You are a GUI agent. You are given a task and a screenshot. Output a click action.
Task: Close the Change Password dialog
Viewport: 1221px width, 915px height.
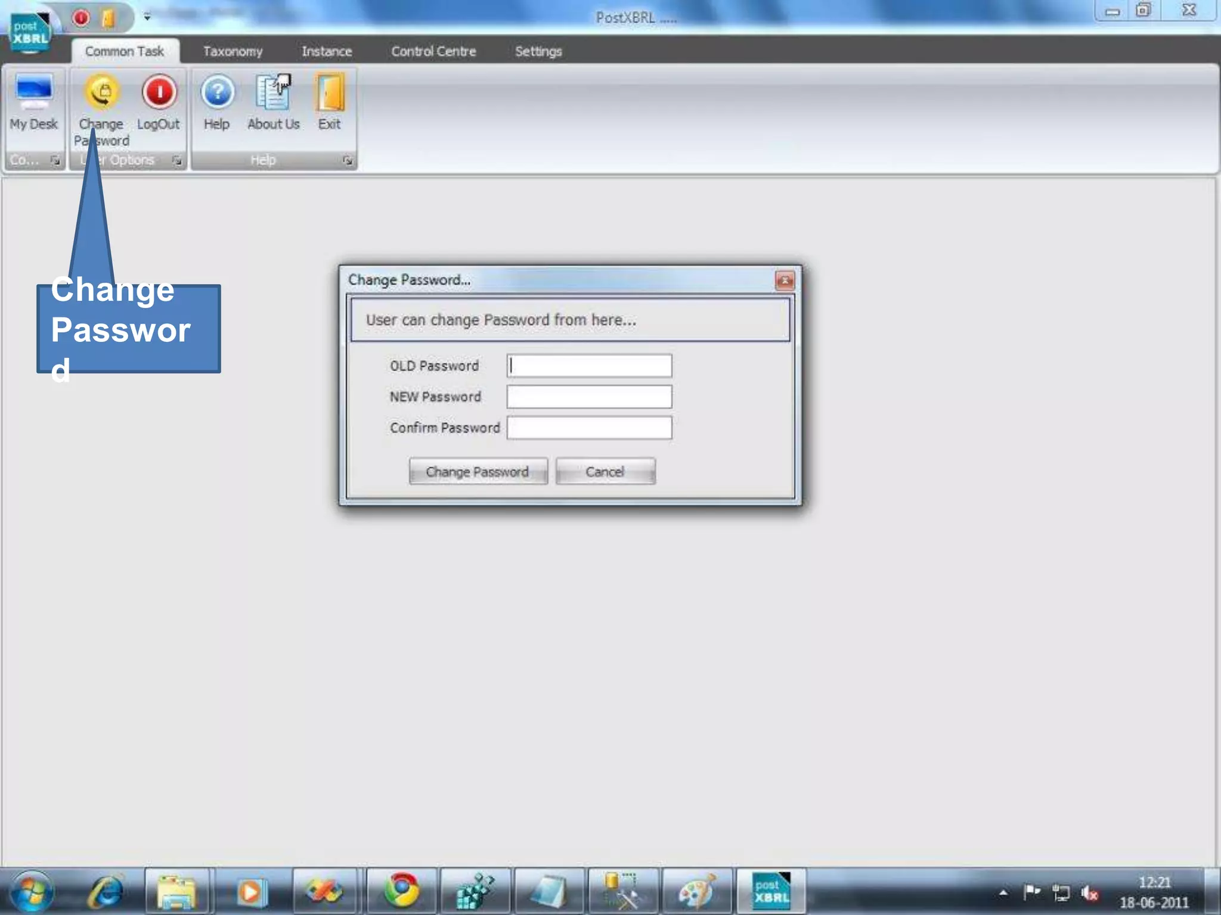click(x=784, y=281)
